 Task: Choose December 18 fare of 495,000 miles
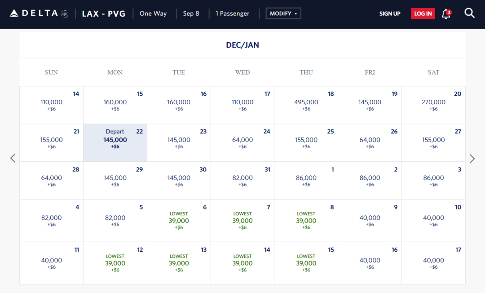(306, 105)
